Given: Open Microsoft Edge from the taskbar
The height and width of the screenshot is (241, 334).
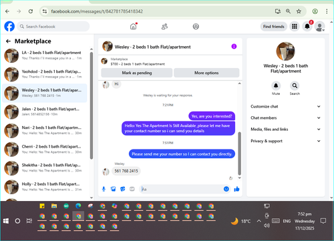Looking at the screenshot, I should (78, 206).
